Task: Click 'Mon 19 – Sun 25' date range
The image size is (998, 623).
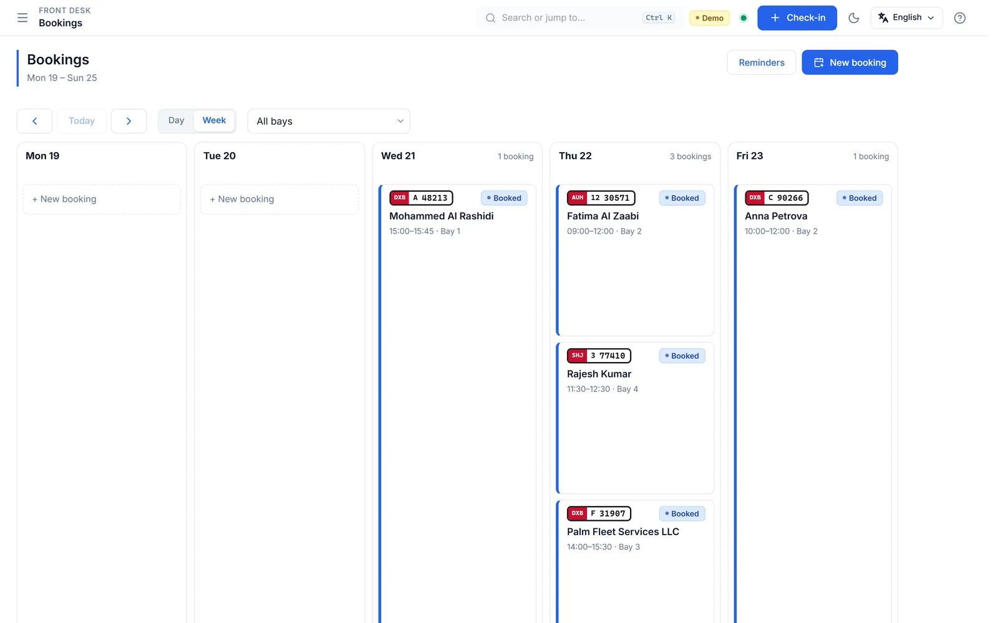Action: pyautogui.click(x=62, y=78)
